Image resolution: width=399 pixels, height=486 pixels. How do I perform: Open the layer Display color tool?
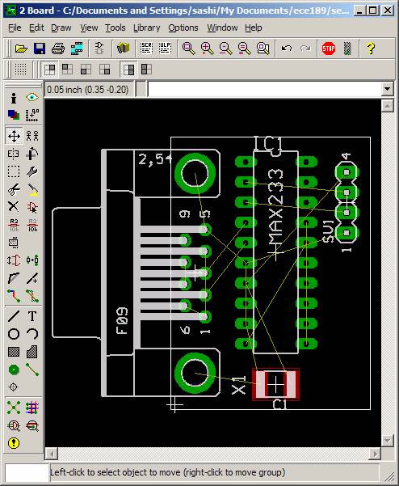[x=14, y=115]
